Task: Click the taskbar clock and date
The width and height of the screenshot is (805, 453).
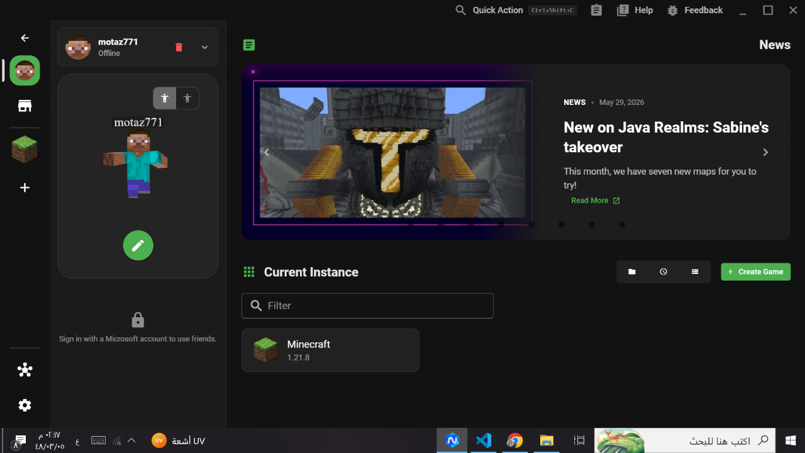Action: coord(50,440)
